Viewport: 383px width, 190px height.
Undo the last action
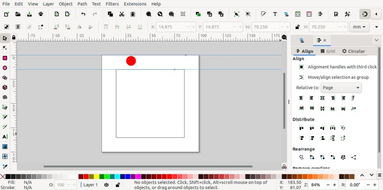click(83, 14)
